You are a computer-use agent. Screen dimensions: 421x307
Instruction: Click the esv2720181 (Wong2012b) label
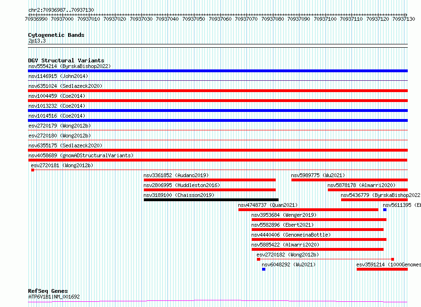[x=62, y=165]
